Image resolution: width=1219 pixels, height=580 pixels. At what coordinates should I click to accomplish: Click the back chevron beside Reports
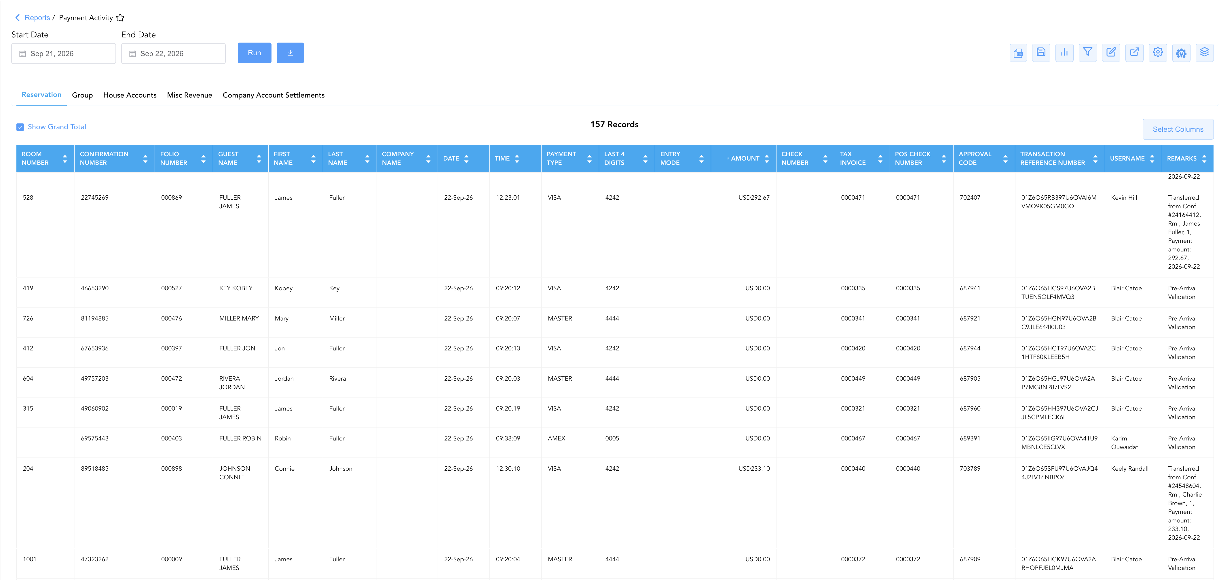[x=18, y=18]
